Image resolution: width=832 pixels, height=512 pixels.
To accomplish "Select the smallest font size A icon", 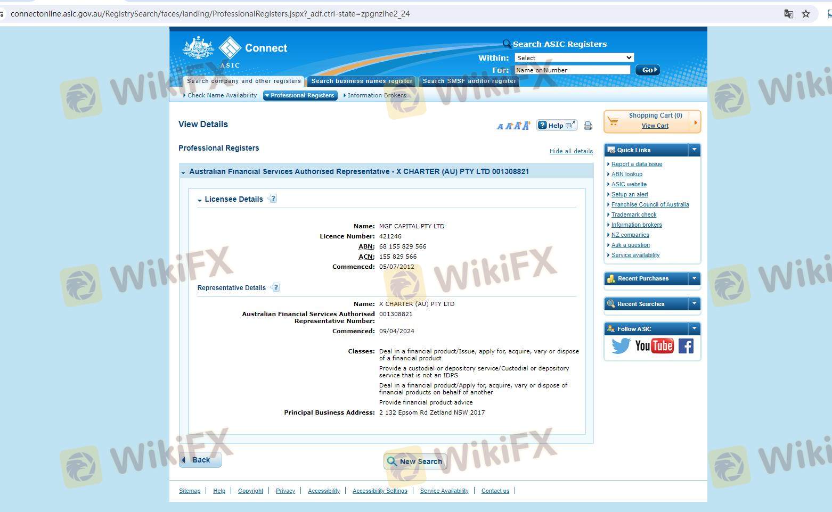I will pos(500,127).
